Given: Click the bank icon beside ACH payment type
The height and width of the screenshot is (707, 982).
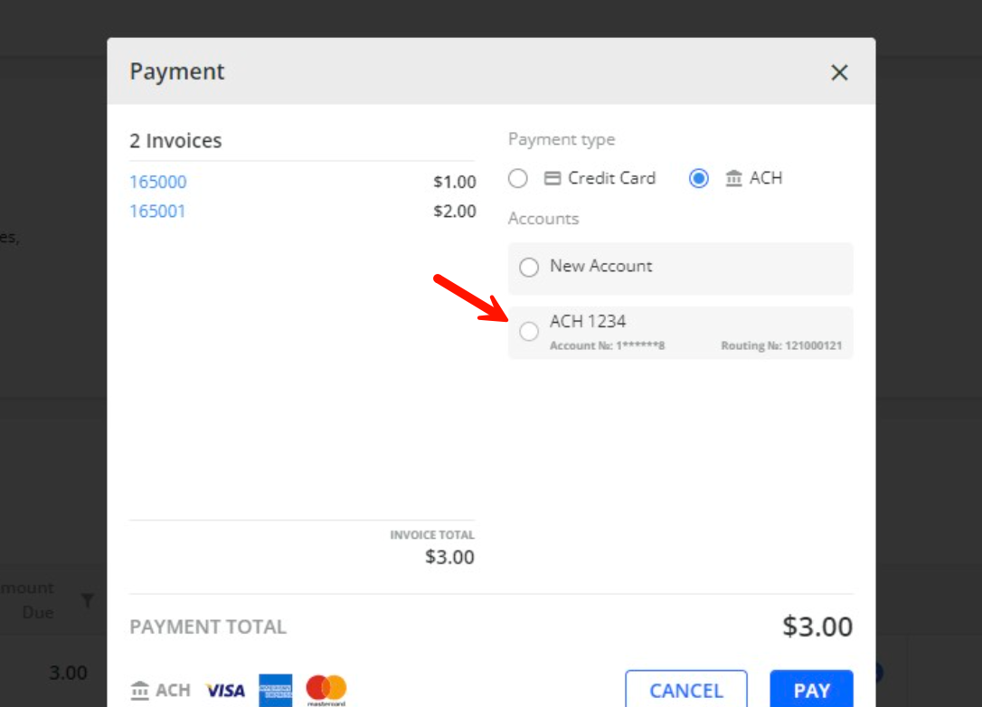Looking at the screenshot, I should 733,178.
